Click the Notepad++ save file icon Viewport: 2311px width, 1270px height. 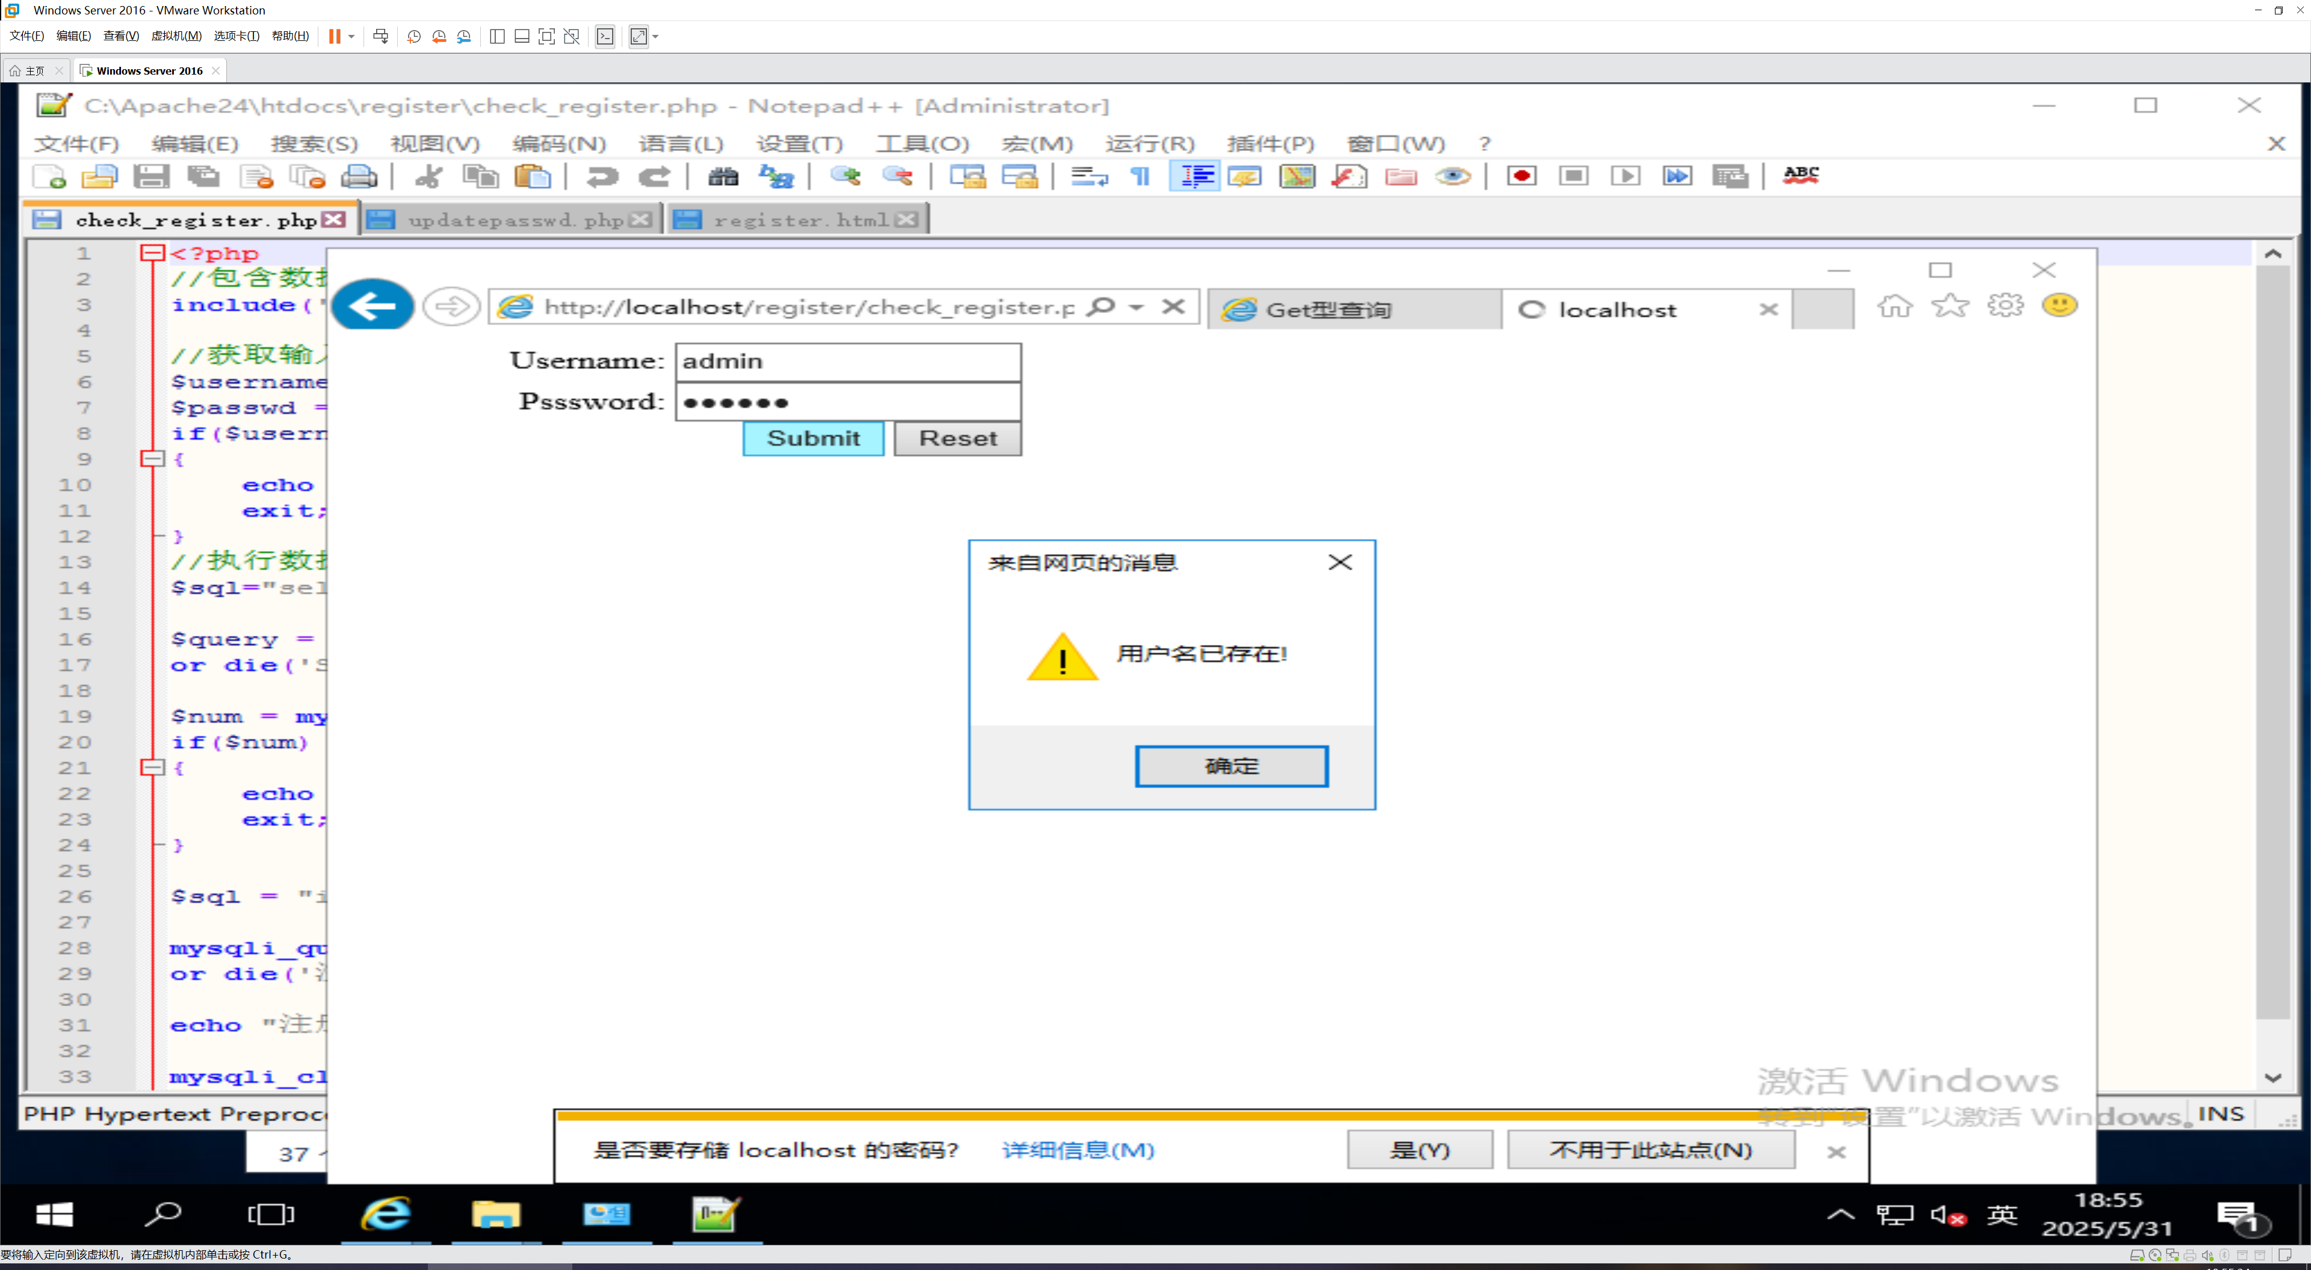pyautogui.click(x=150, y=177)
